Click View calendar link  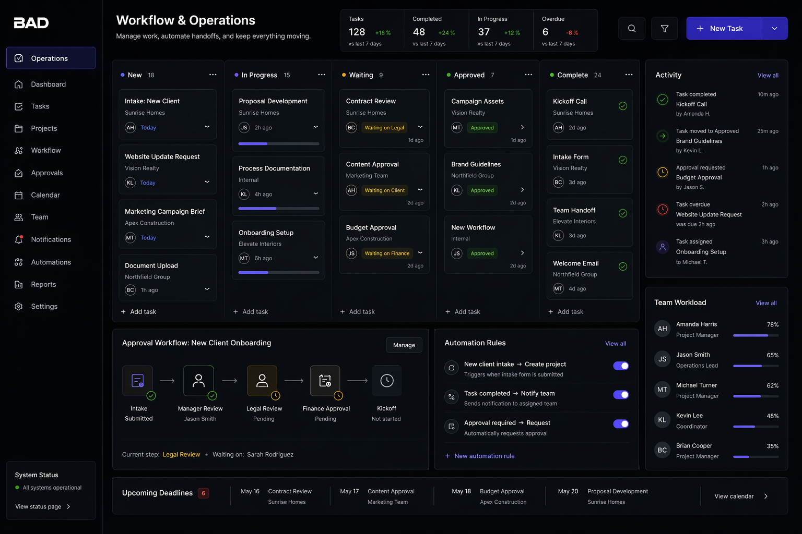pos(741,496)
